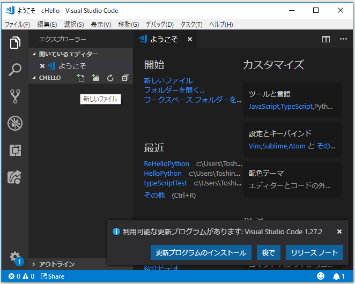This screenshot has height=284, width=355.
Task: Open the 移動(G) menu
Action: pyautogui.click(x=128, y=25)
